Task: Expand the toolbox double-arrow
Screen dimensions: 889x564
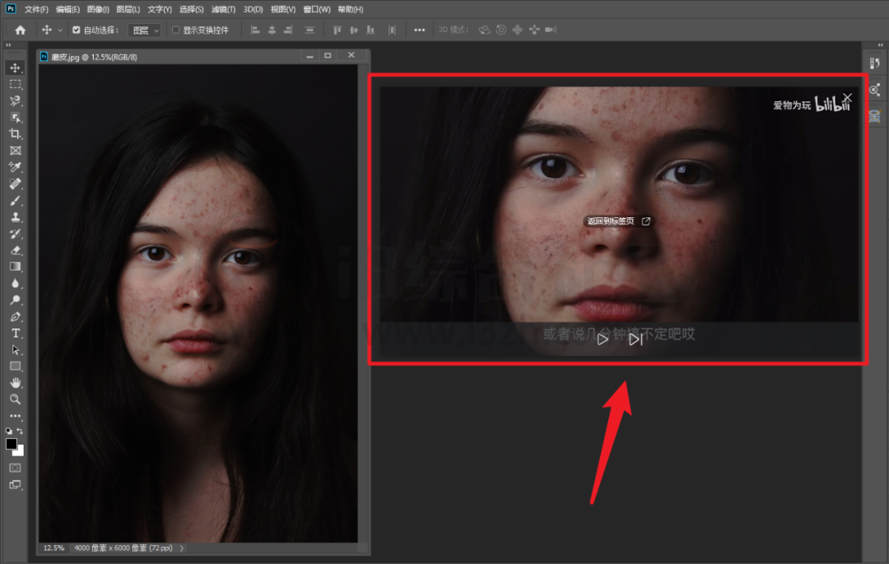Action: pos(8,44)
